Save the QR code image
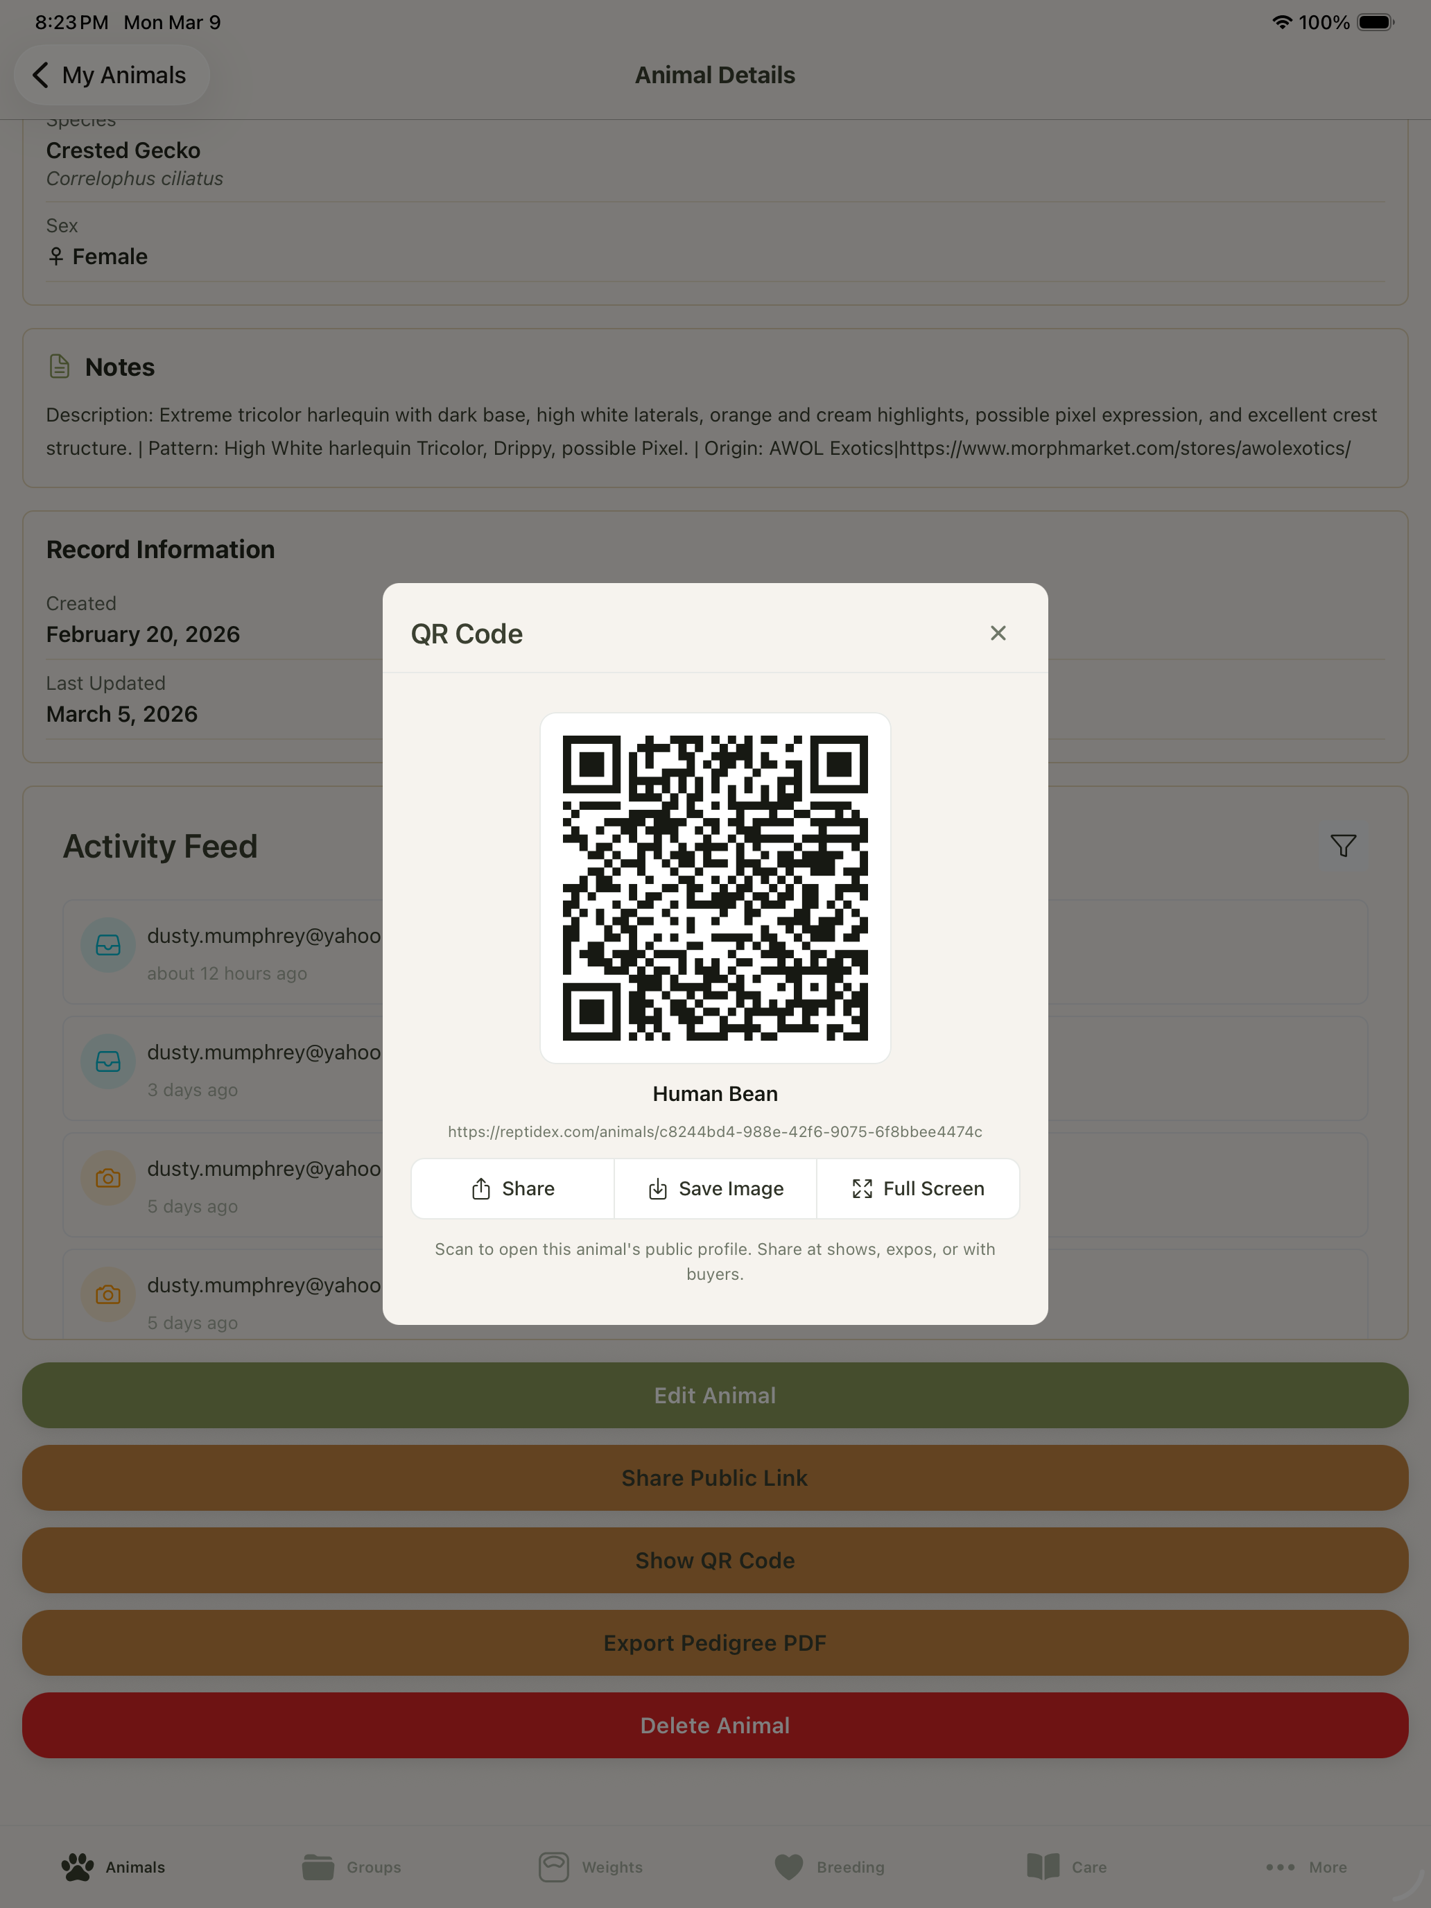Viewport: 1431px width, 1908px height. (715, 1188)
